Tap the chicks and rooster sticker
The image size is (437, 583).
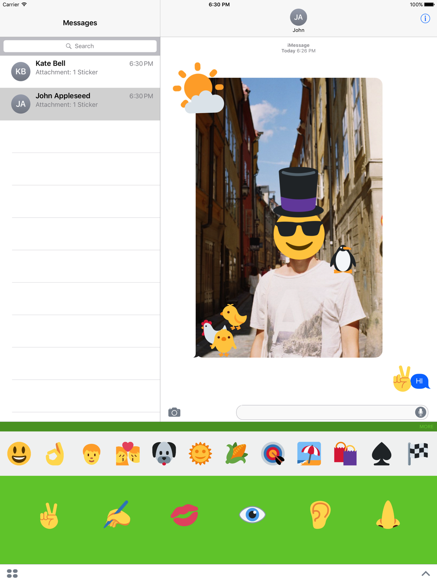point(224,330)
